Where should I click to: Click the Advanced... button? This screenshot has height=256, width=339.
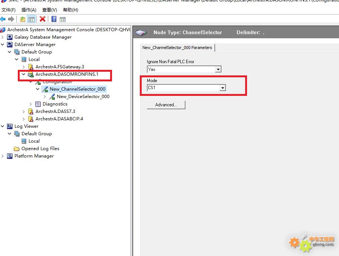[166, 105]
